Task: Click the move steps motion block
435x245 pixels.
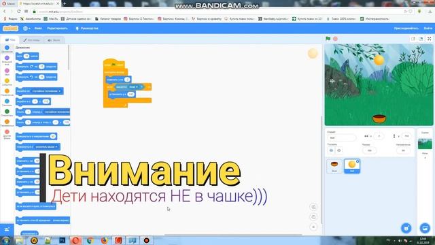Action: coord(27,56)
